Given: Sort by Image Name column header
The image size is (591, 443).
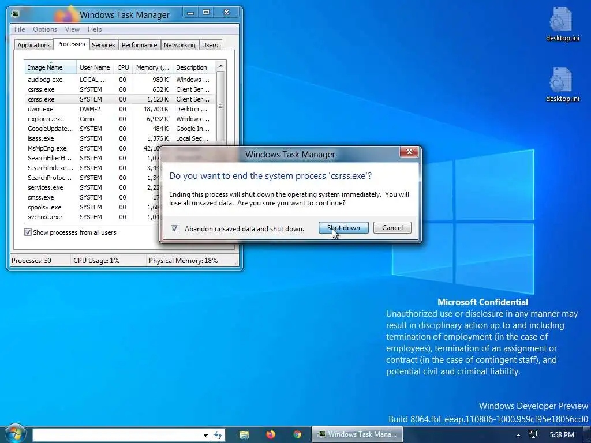Looking at the screenshot, I should 51,67.
